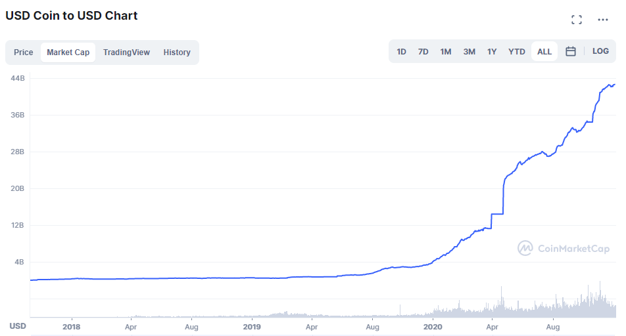This screenshot has height=336, width=626.
Task: Click the 20B y-axis label
Action: pyautogui.click(x=18, y=188)
